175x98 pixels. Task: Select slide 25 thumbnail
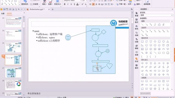(x=13, y=47)
